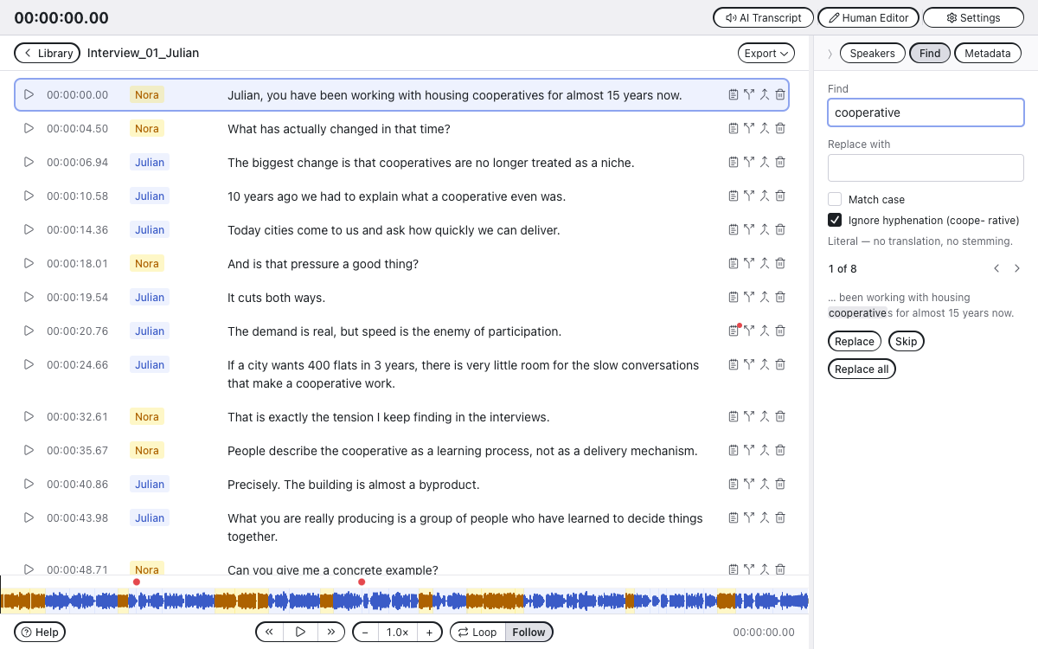
Task: Jump to the first red waveform marker
Action: click(137, 582)
